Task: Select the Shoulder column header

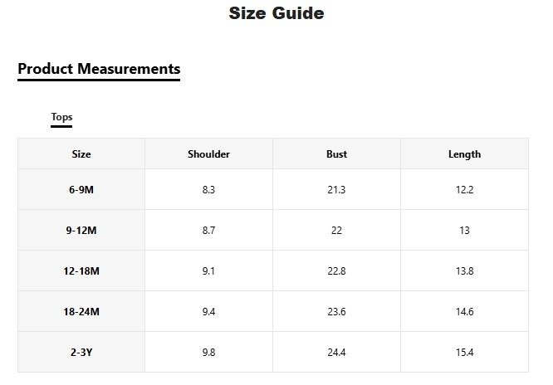Action: coord(208,154)
